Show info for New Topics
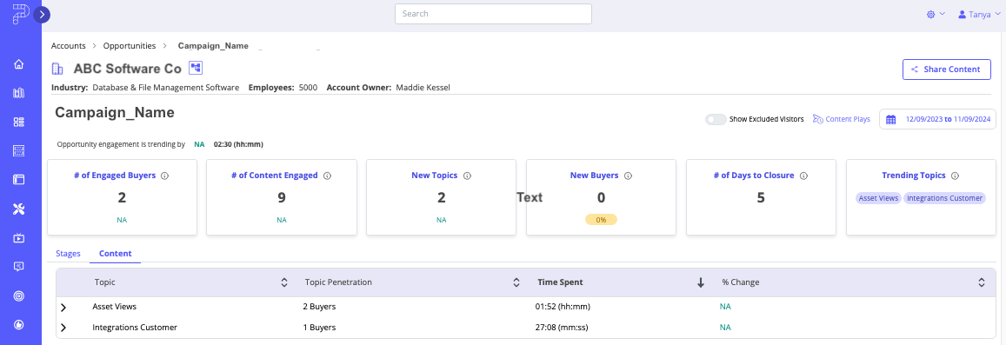1006x345 pixels. [467, 176]
